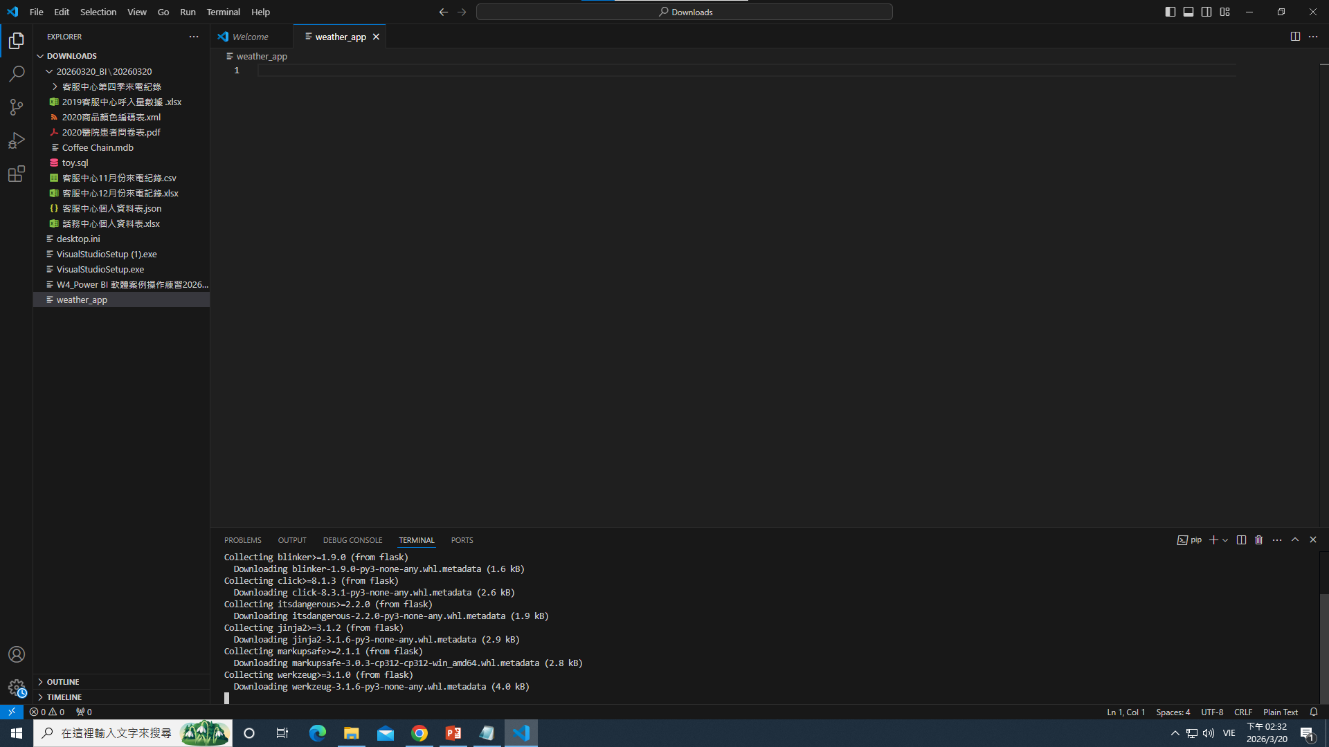Open the Accounts menu icon
1329x747 pixels.
coord(17,654)
